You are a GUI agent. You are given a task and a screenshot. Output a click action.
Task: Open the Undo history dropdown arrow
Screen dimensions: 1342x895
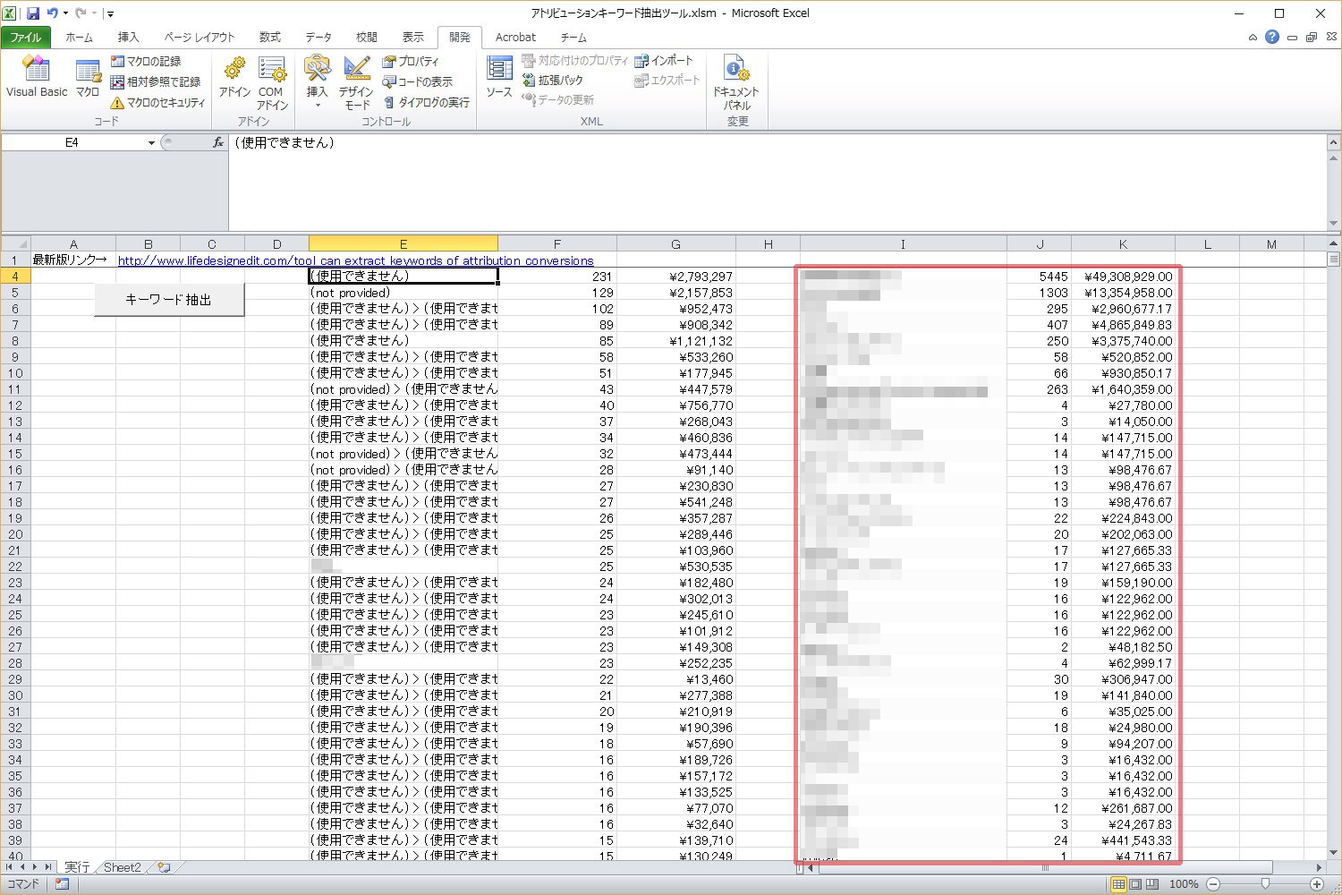point(65,13)
